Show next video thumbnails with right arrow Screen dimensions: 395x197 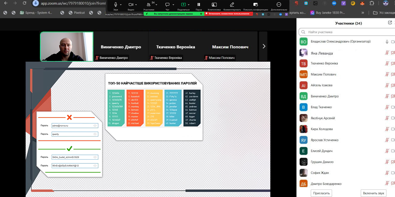(264, 46)
